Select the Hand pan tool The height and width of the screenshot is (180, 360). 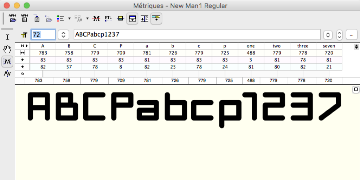point(7,49)
